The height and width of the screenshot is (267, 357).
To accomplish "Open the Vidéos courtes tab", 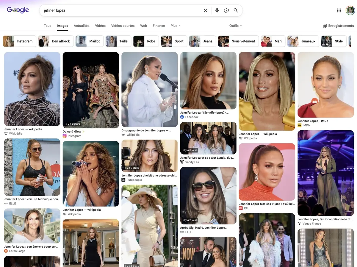I will (x=123, y=26).
